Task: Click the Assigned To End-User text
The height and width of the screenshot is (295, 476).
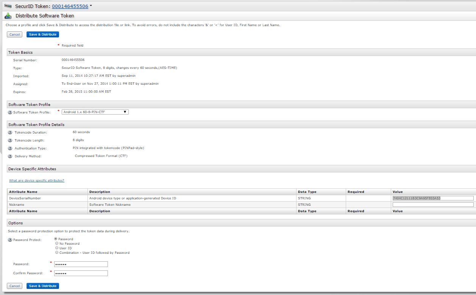Action: [110, 84]
